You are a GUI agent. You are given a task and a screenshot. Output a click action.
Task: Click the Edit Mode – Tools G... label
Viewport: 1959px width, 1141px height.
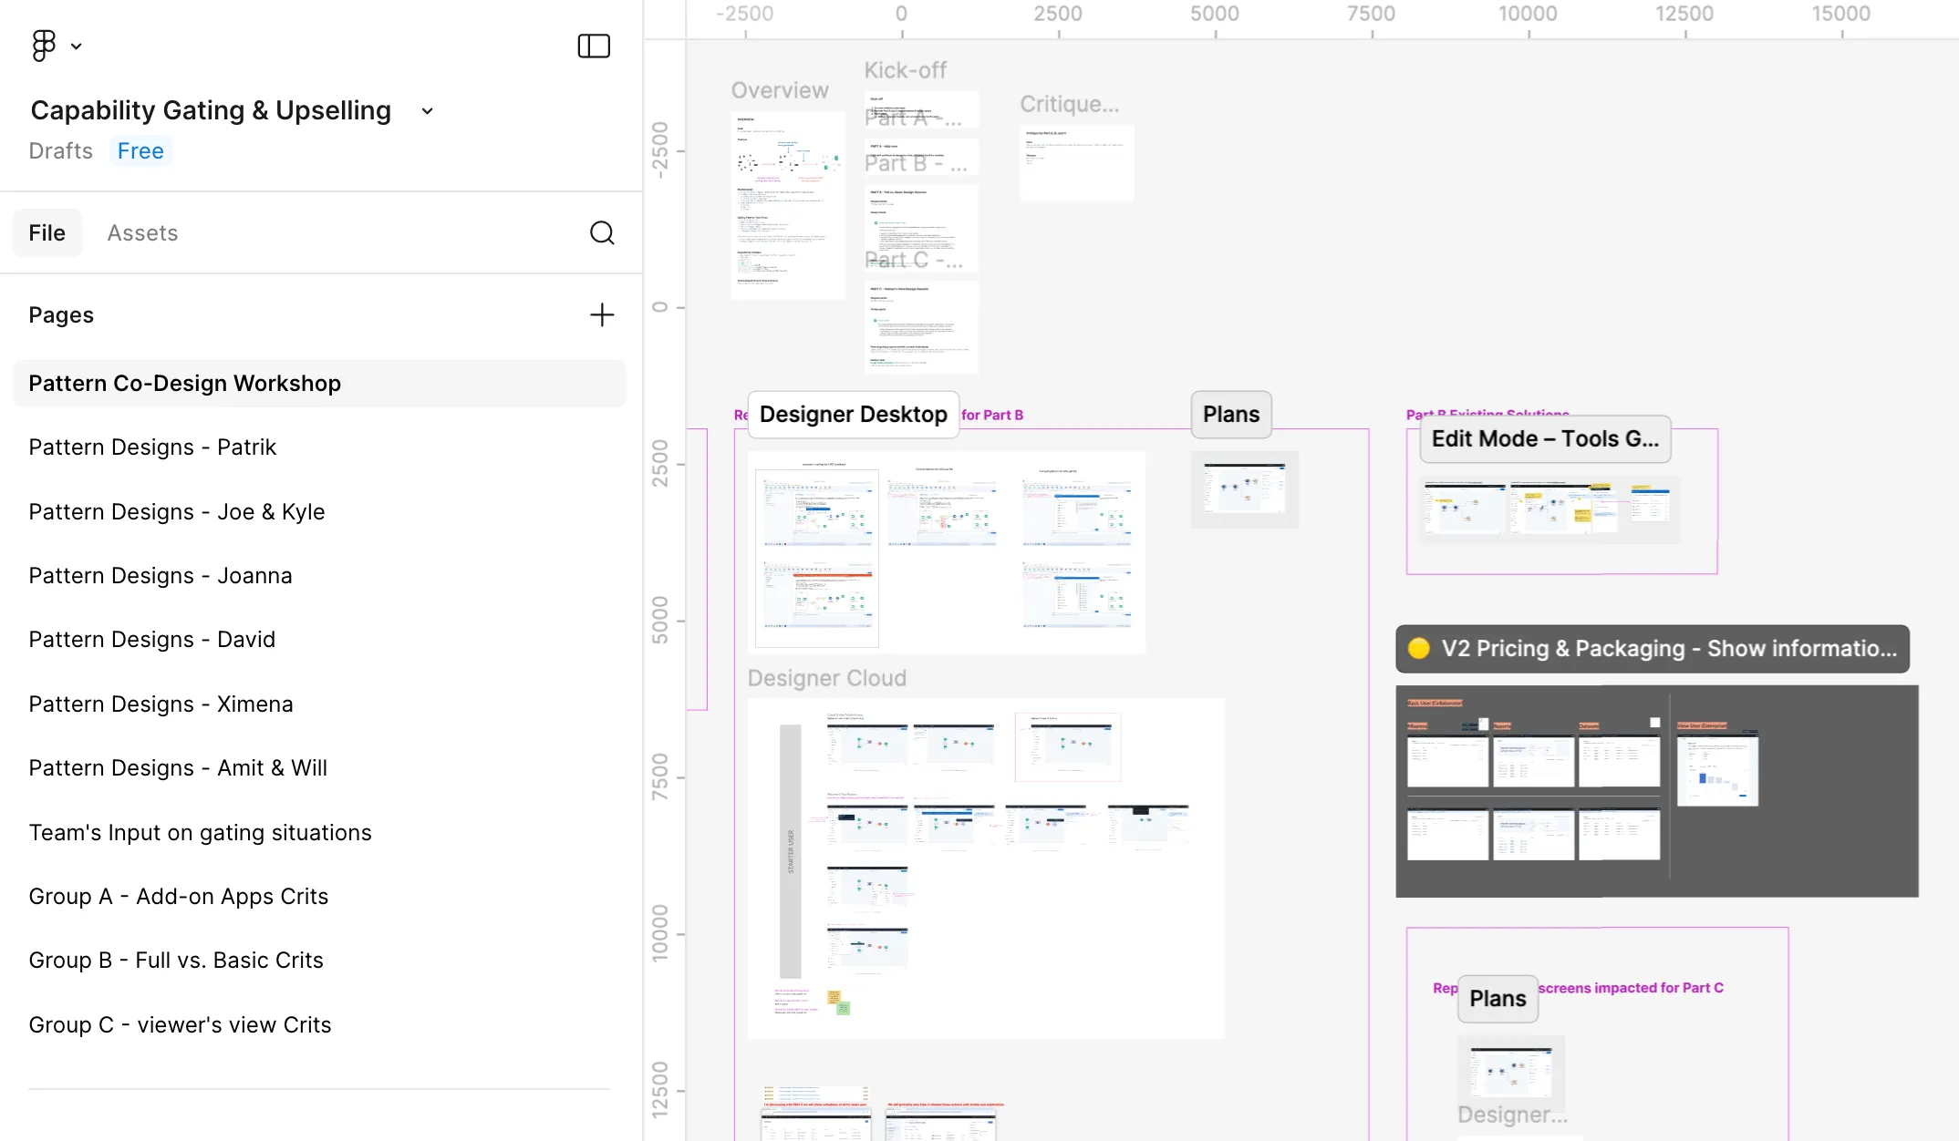(x=1545, y=438)
